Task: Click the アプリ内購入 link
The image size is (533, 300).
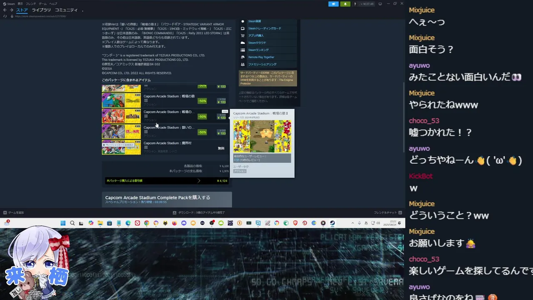Action: pos(256,35)
